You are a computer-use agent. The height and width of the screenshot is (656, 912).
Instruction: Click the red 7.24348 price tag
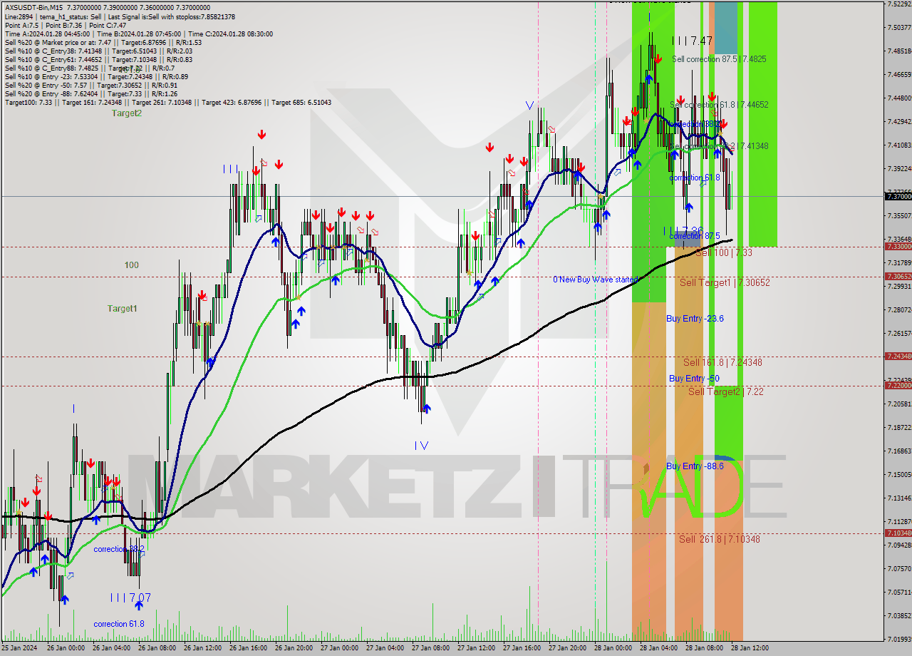pos(898,356)
